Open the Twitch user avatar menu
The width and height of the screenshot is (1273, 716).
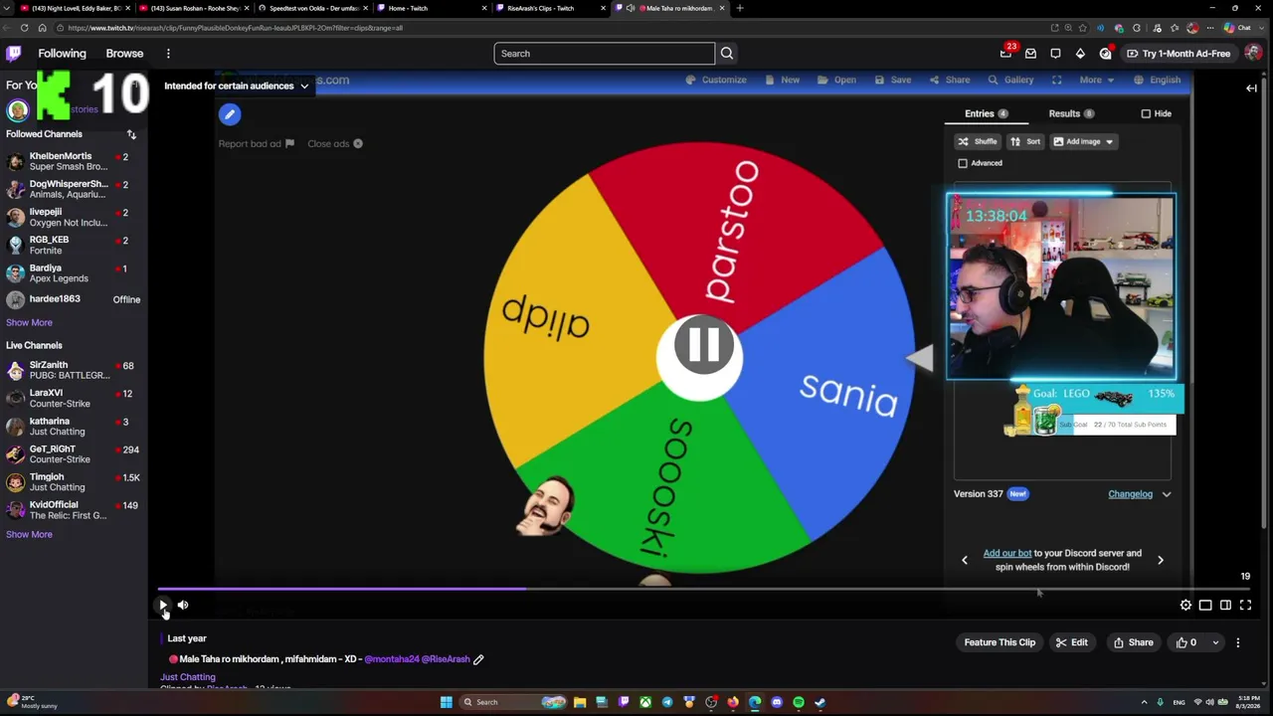click(1252, 54)
